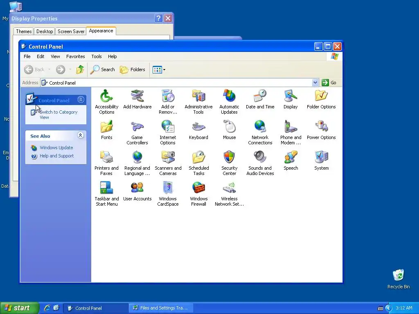419x314 pixels.
Task: Open Accessibility Options icon
Action: 106,102
